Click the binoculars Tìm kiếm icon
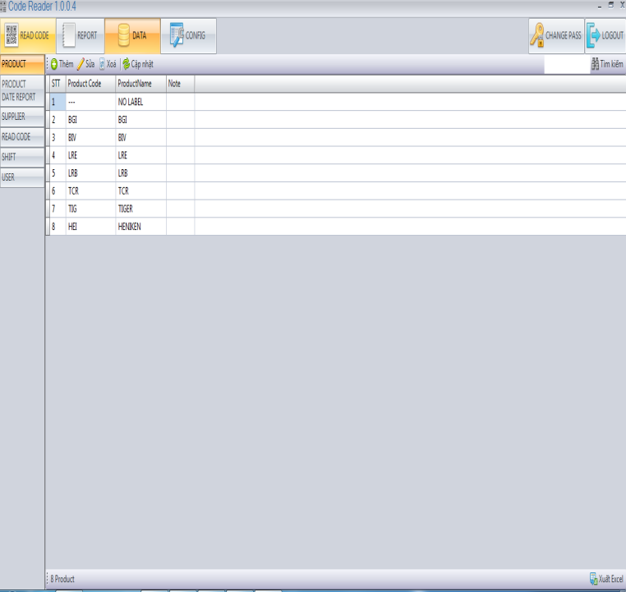 pos(596,64)
